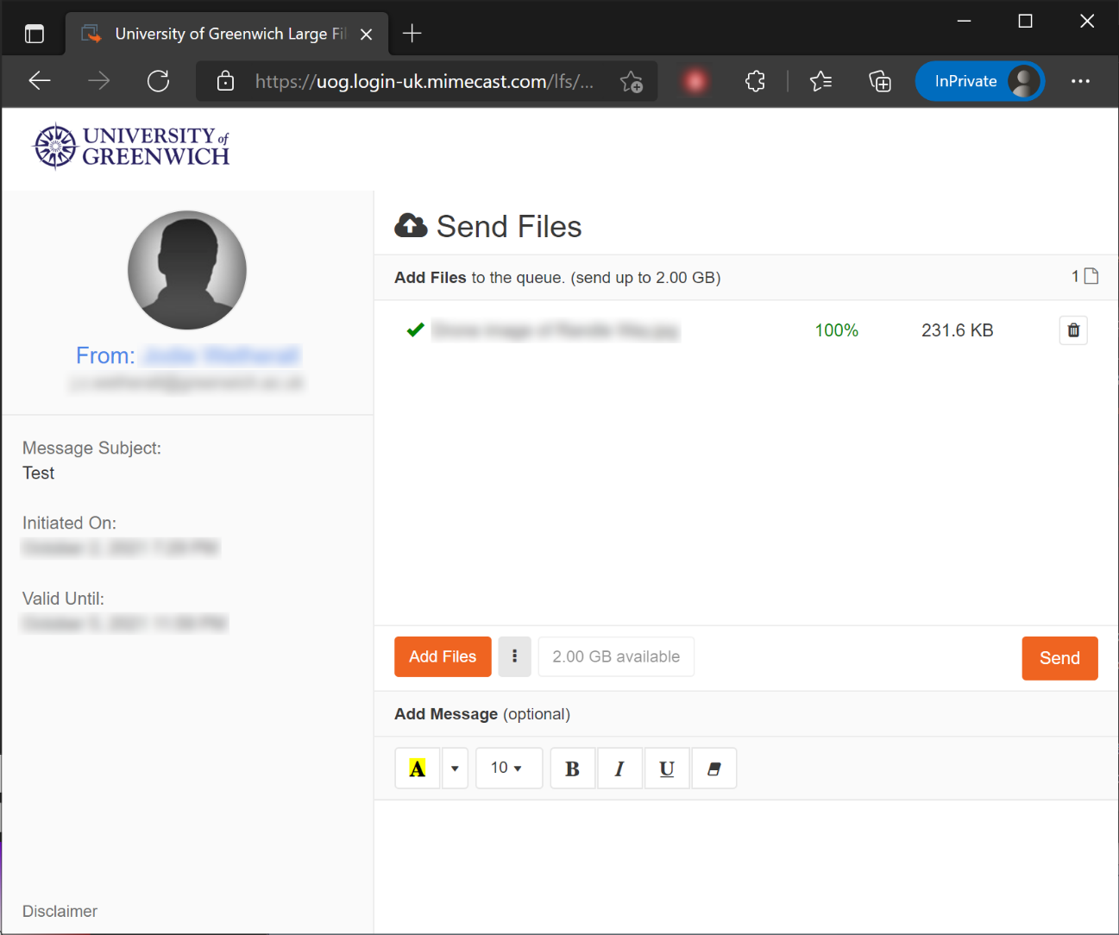Open a new browser tab

pyautogui.click(x=412, y=34)
